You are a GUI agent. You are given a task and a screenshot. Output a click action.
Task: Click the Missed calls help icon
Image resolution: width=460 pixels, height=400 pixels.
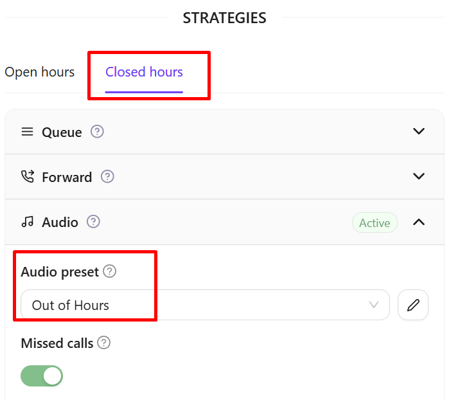click(104, 343)
